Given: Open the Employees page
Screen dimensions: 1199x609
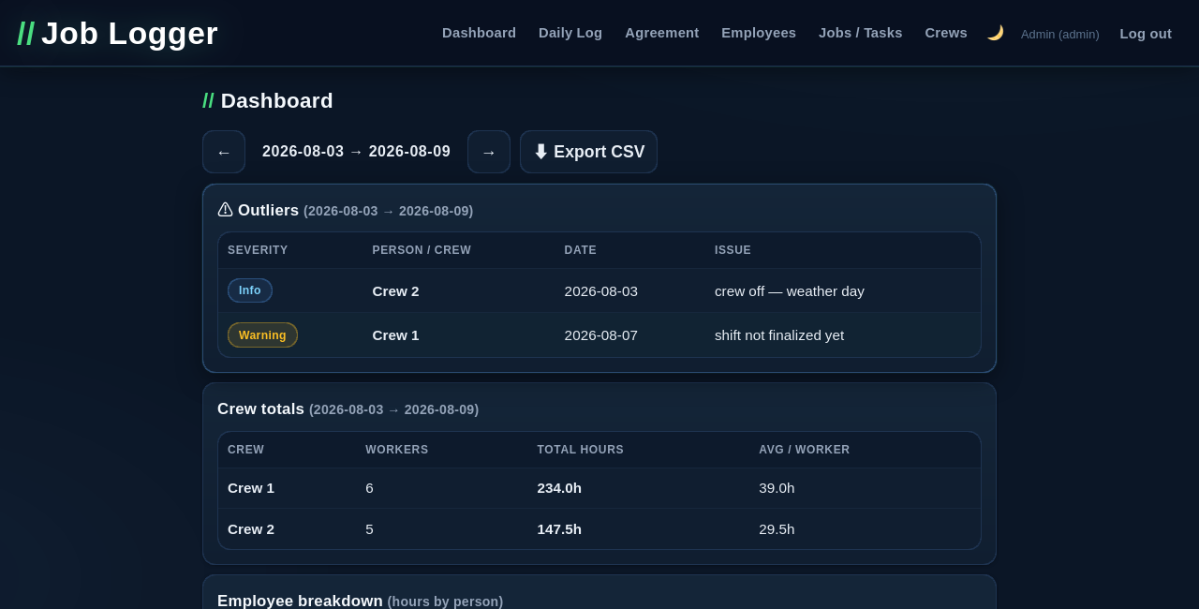Looking at the screenshot, I should 759,33.
